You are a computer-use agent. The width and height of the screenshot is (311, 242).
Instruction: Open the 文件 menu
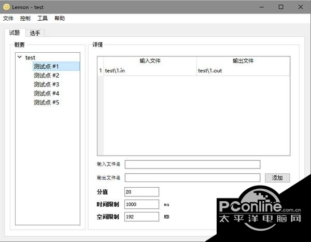pyautogui.click(x=8, y=19)
